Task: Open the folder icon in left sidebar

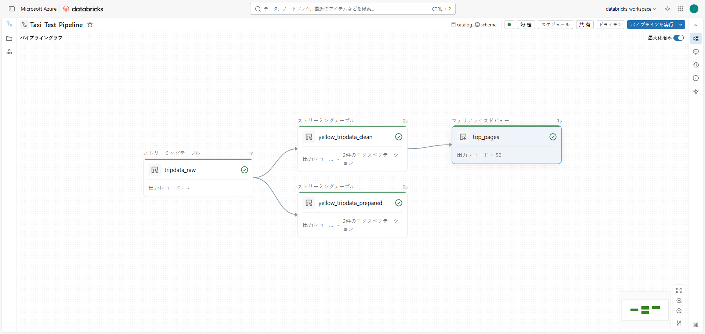Action: click(x=9, y=38)
